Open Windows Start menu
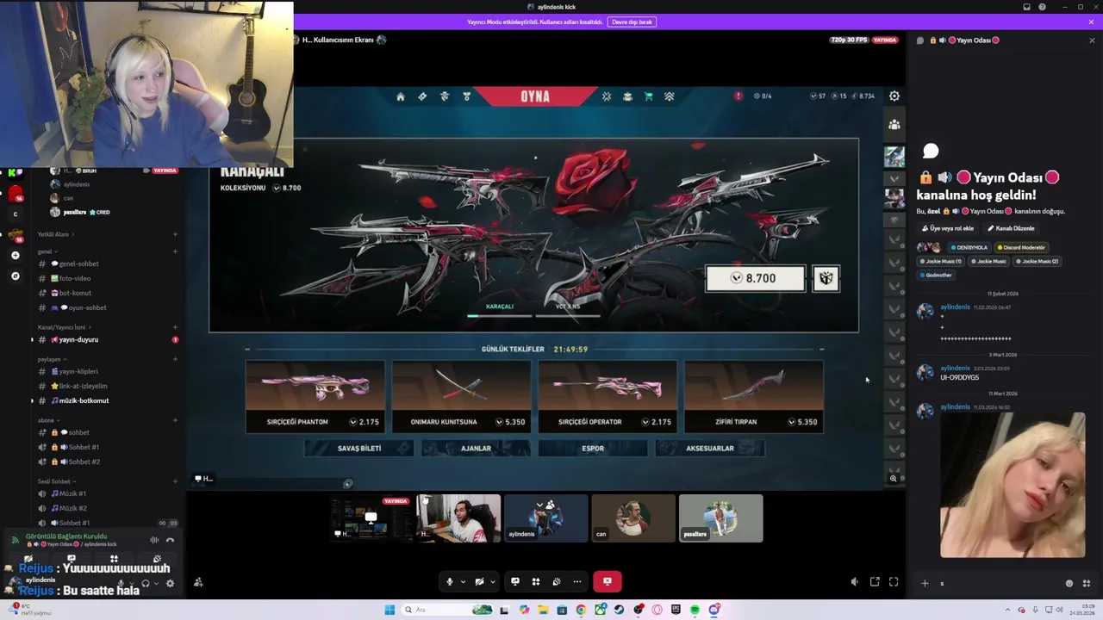Screen dimensions: 1103x620 (x=389, y=610)
